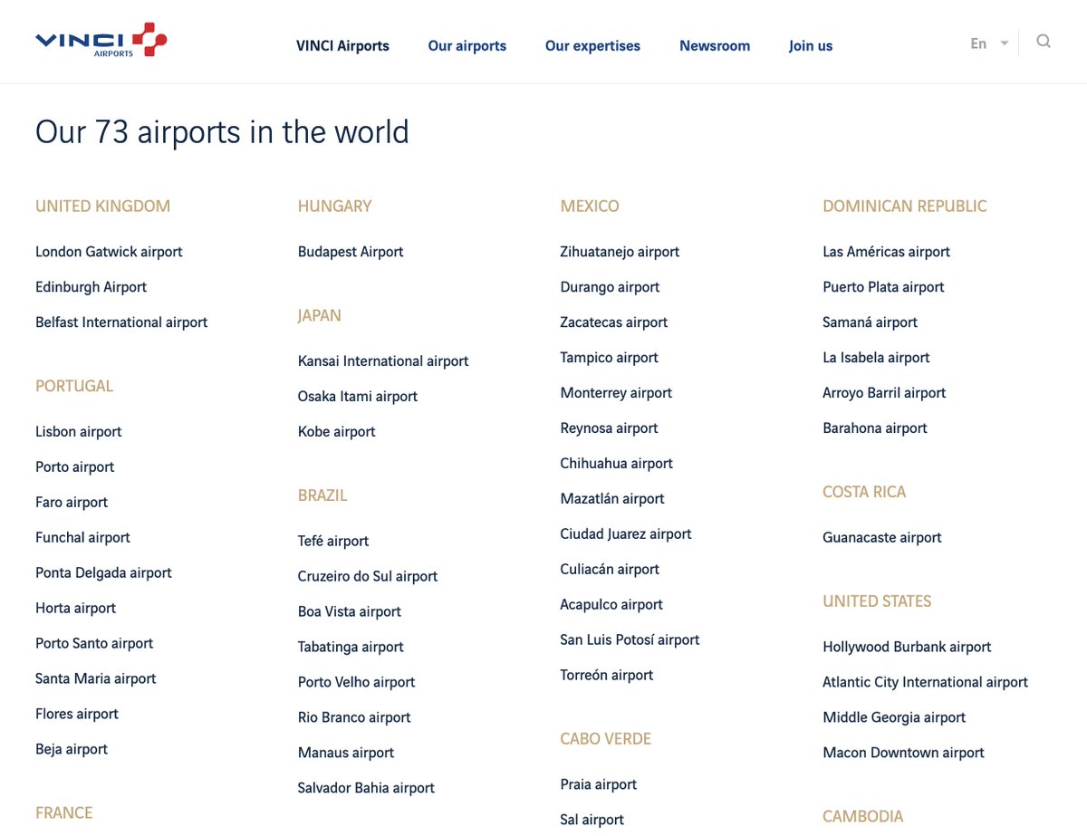Open Rio Branco airport link
This screenshot has width=1087, height=836.
pyautogui.click(x=354, y=718)
